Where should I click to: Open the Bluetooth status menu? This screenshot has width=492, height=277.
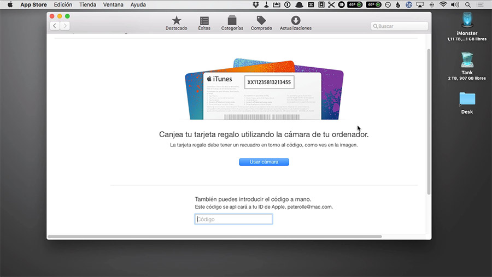coord(432,5)
